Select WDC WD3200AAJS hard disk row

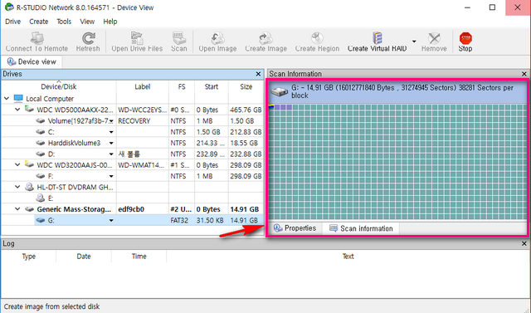pos(132,165)
